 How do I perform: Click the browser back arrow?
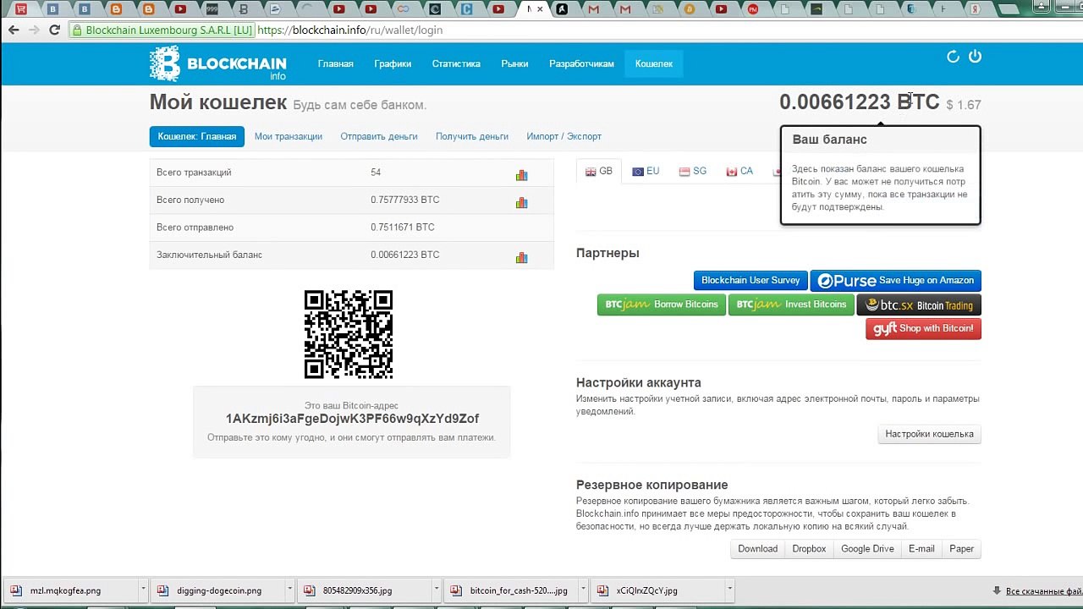[x=13, y=30]
